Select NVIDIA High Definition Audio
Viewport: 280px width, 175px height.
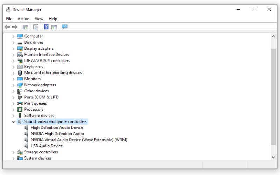pos(57,134)
